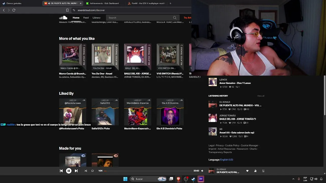Open BAILE DEL KIII - JORGE TOMÁS history track
This screenshot has height=183, width=326.
pos(238,119)
